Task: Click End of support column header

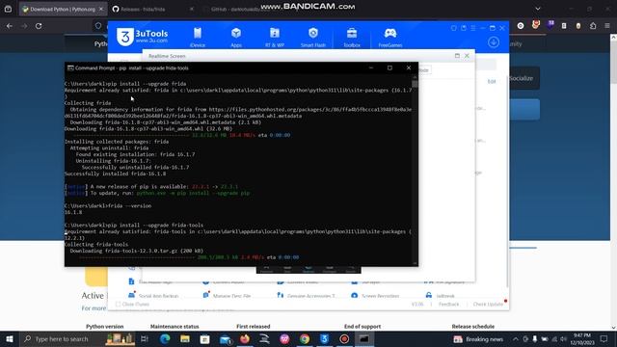Action: [x=362, y=326]
